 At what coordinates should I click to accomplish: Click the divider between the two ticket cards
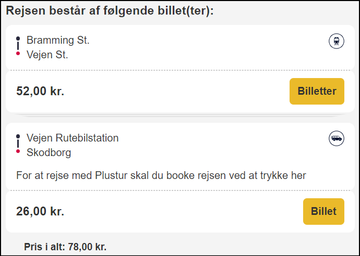180,115
